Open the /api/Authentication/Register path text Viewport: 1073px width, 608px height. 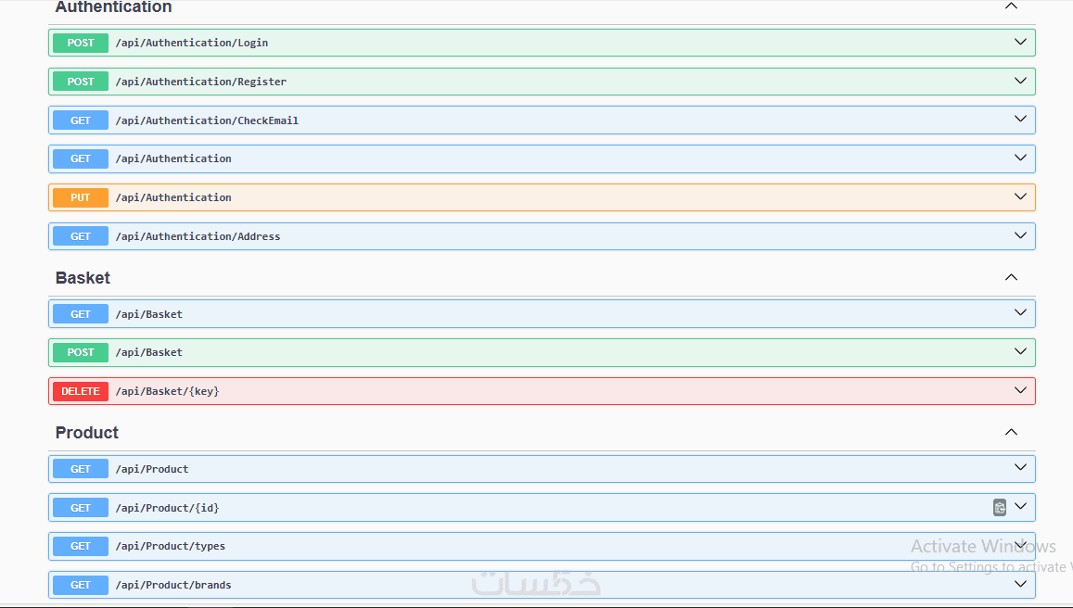pyautogui.click(x=201, y=82)
